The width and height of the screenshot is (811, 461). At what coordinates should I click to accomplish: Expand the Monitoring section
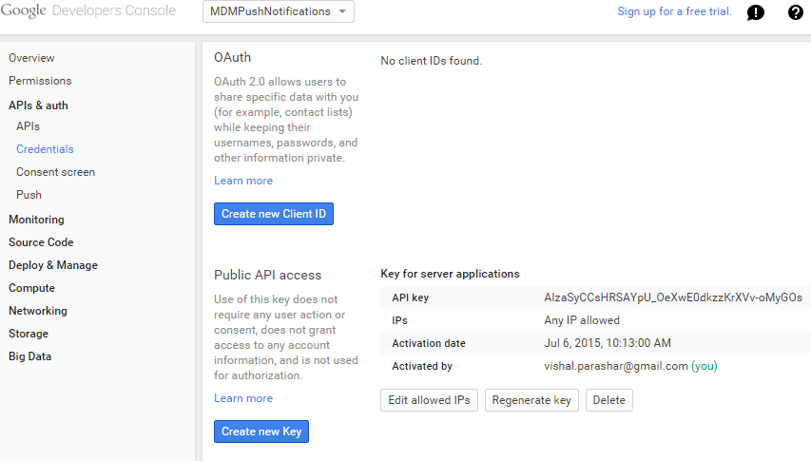click(x=36, y=220)
